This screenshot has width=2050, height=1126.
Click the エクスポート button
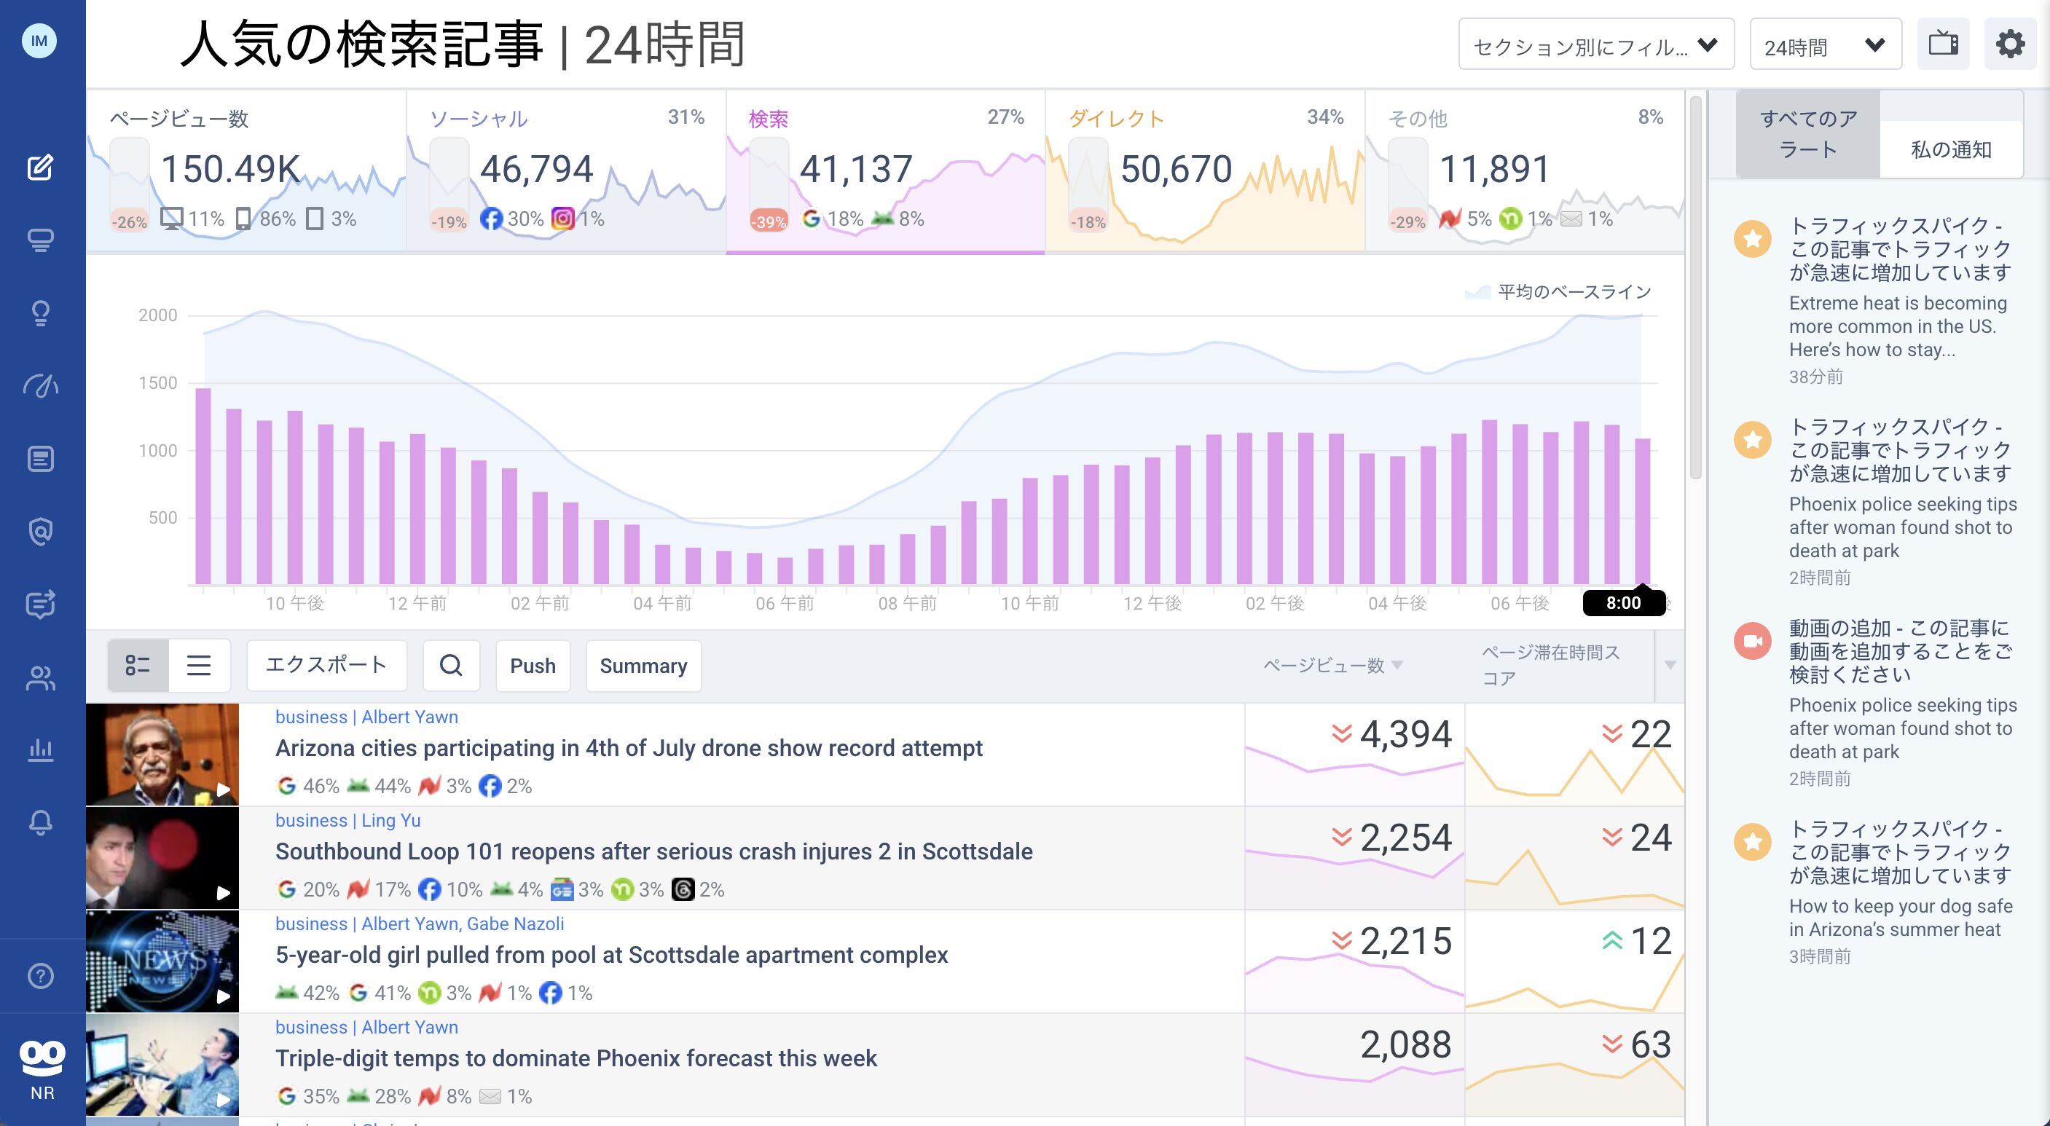[x=326, y=665]
